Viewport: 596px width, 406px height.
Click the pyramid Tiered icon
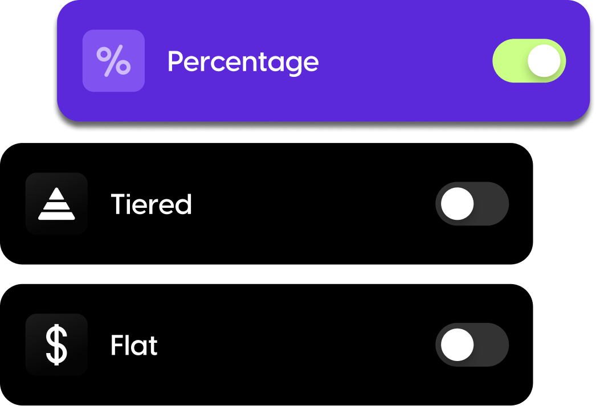coord(56,204)
